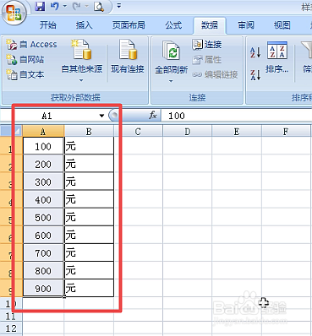
Task: Sort ascending A to Z
Action: [255, 52]
